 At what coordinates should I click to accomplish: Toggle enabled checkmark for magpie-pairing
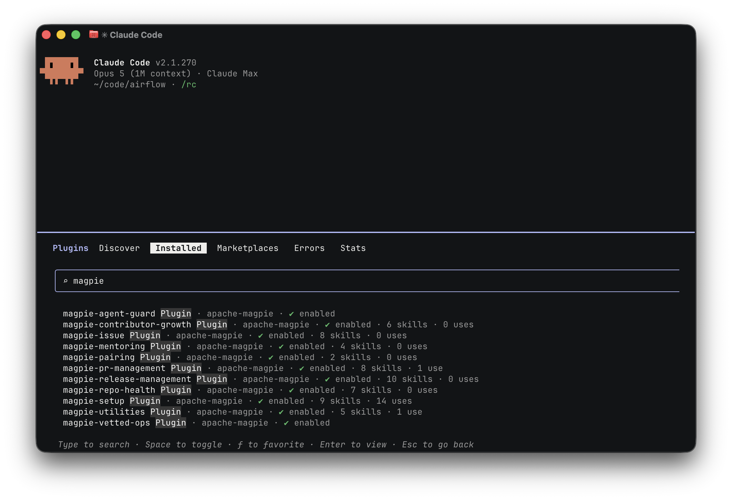[271, 358]
